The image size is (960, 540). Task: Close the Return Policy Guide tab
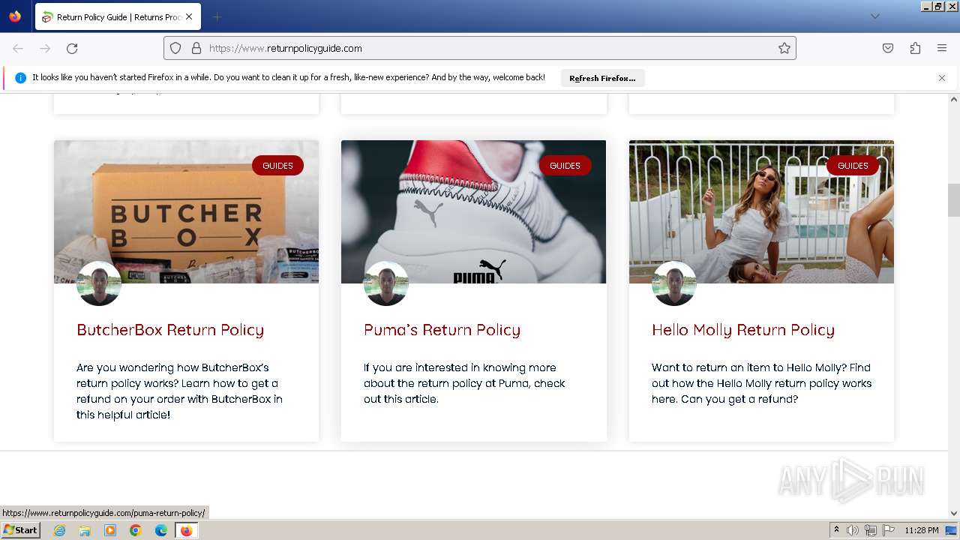pyautogui.click(x=189, y=16)
